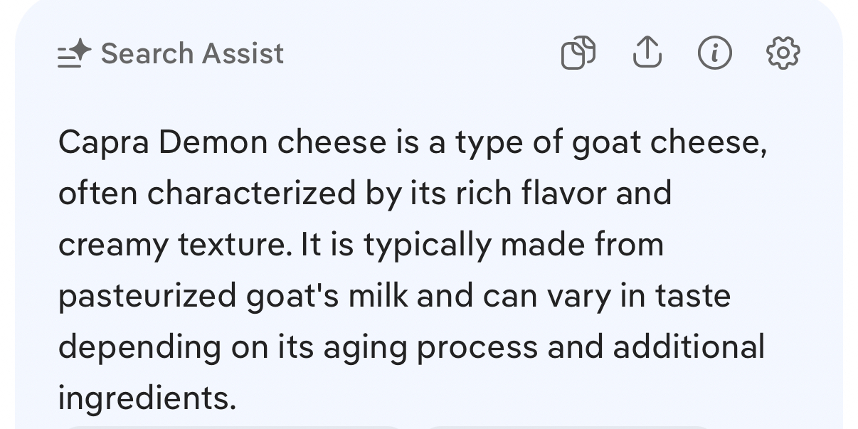The height and width of the screenshot is (429, 858).
Task: Click the words "often characterized"
Action: 207,194
